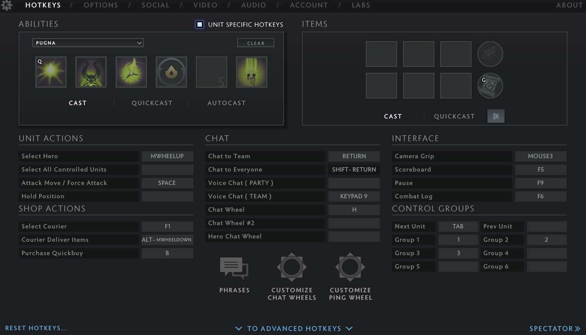Switch to the Labs tab

coord(361,5)
